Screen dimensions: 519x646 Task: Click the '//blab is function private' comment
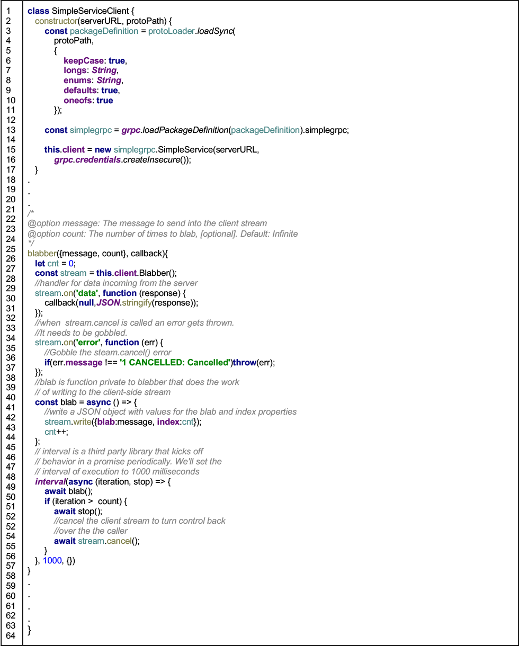coord(137,382)
